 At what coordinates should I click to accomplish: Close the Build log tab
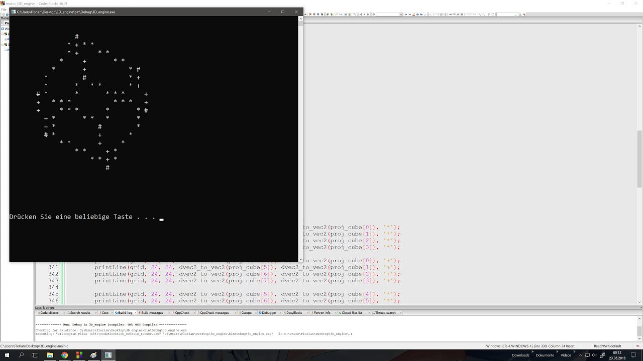point(135,313)
